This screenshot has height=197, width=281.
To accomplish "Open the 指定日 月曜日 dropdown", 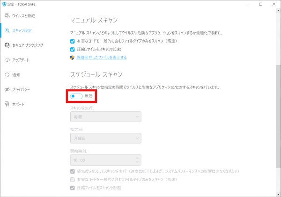I will point(105,138).
